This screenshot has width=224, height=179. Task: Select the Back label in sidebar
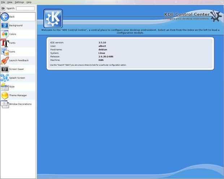[x=12, y=17]
